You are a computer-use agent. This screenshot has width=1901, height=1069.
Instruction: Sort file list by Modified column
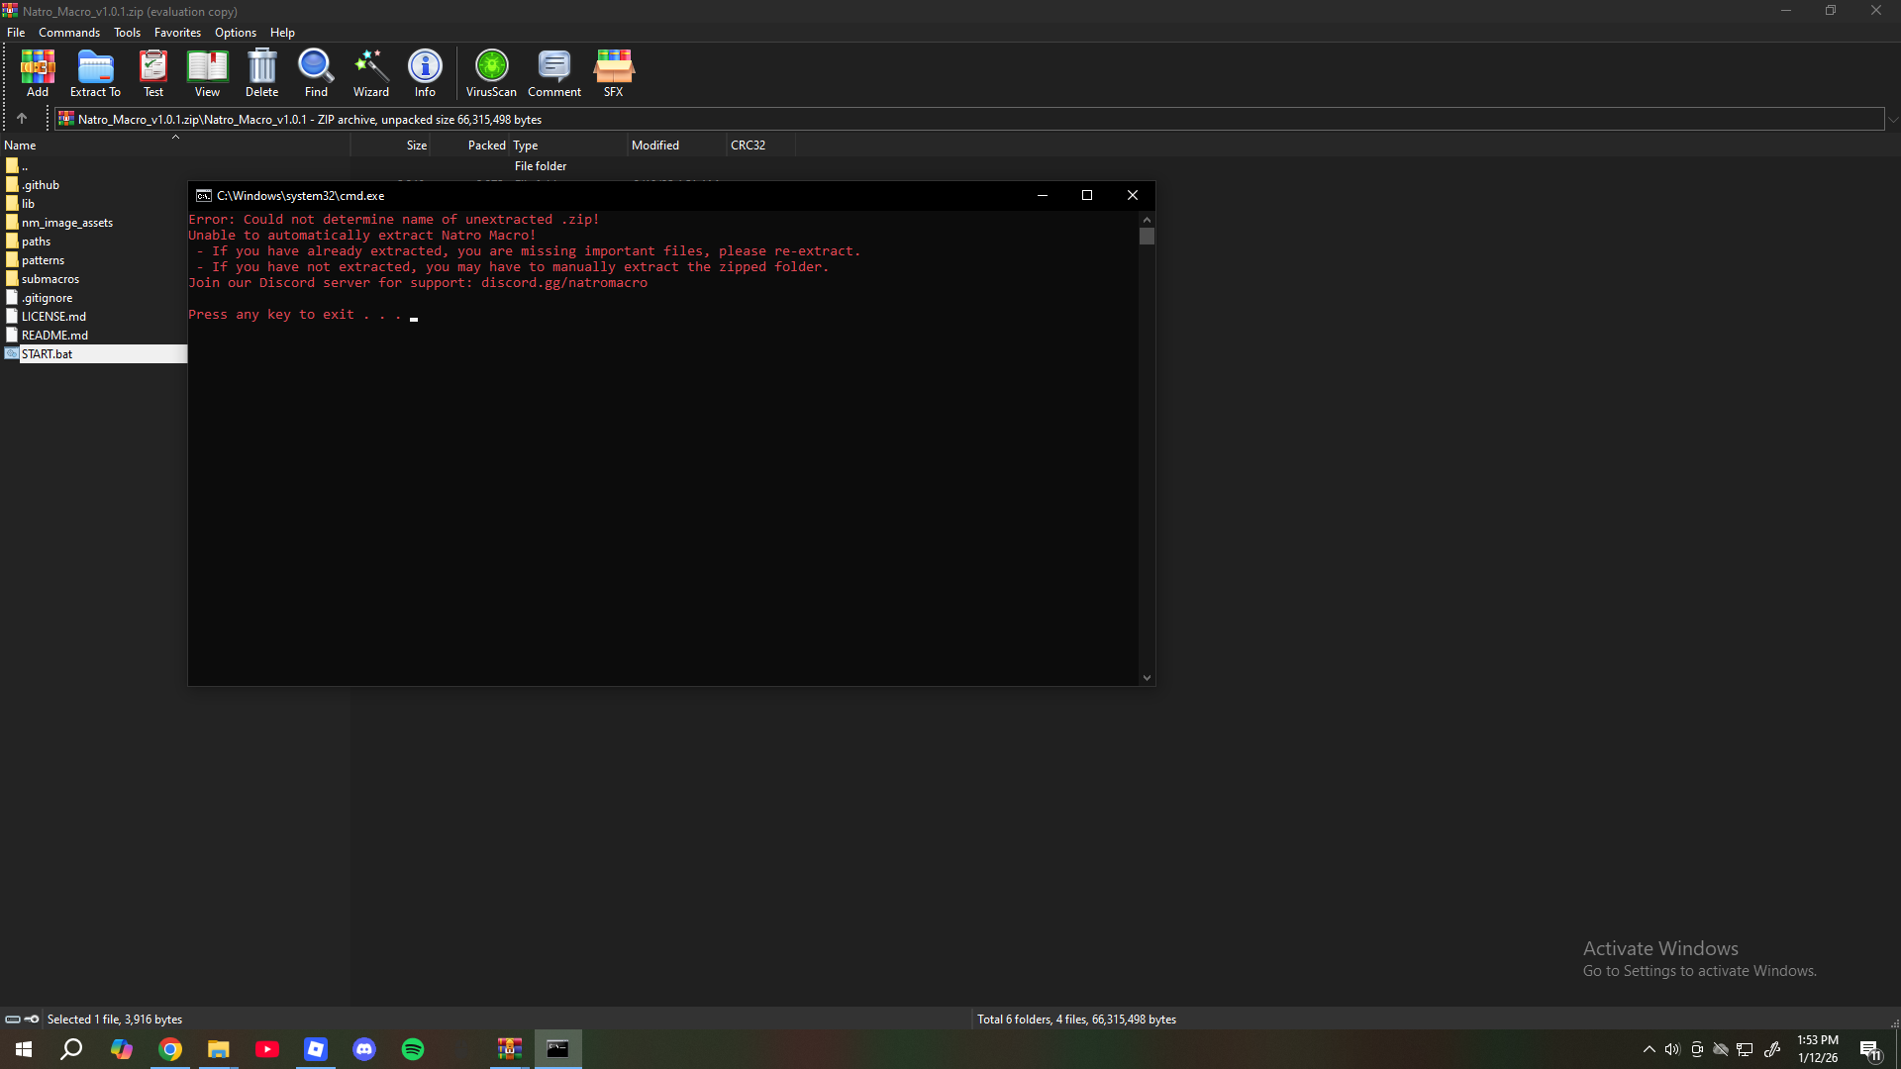coord(655,146)
